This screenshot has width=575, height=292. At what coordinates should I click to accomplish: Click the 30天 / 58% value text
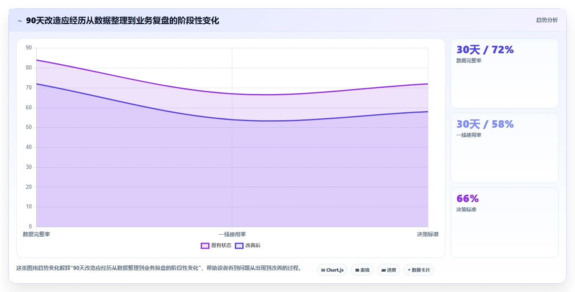click(x=485, y=124)
